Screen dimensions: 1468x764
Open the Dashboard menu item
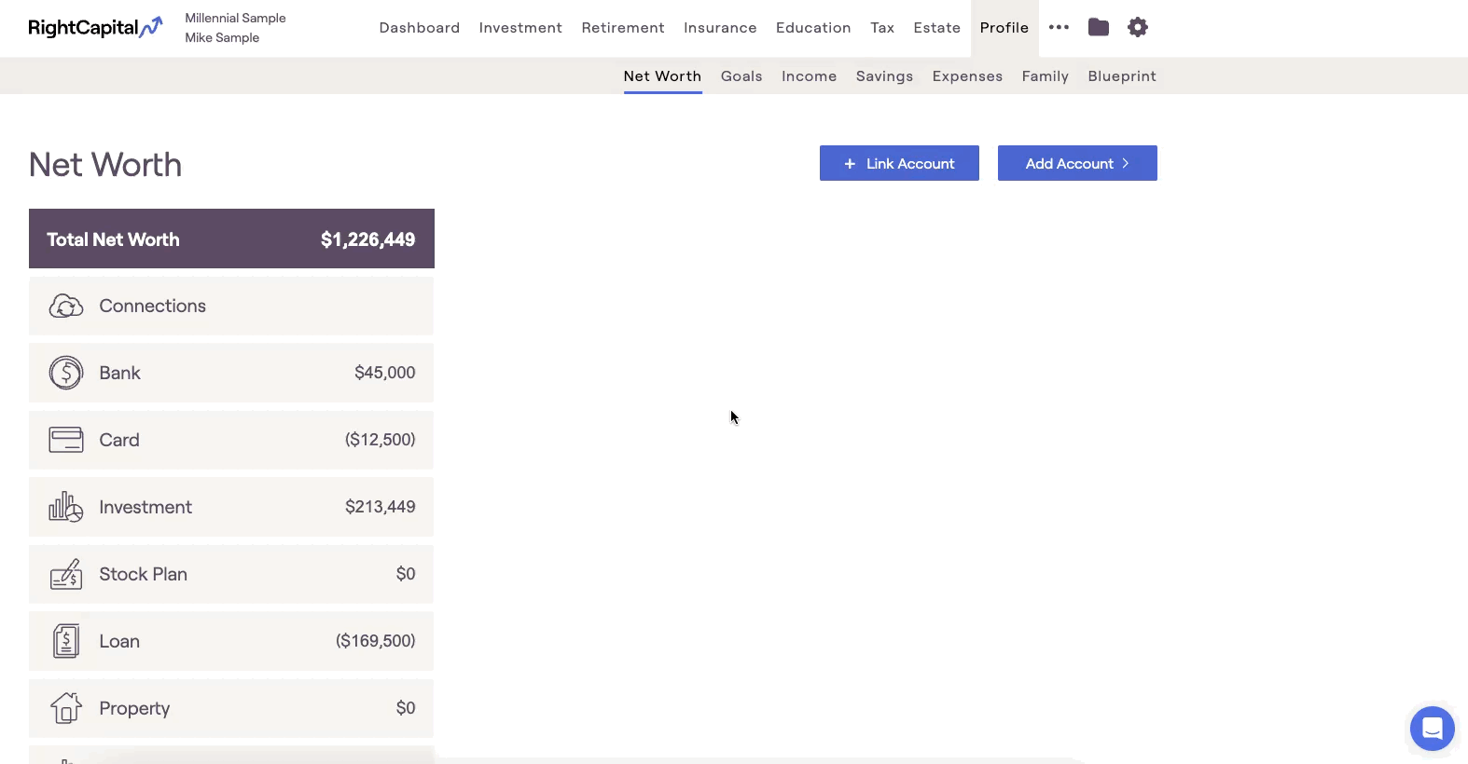[x=420, y=28]
